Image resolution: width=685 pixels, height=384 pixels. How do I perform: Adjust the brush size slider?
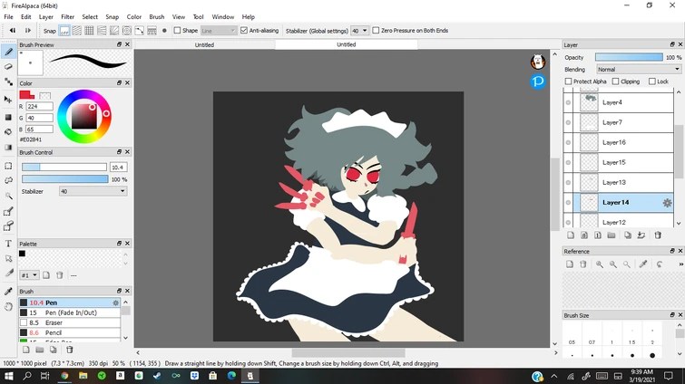pyautogui.click(x=64, y=168)
